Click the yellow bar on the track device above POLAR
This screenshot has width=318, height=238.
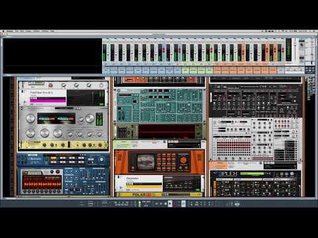pos(144,186)
